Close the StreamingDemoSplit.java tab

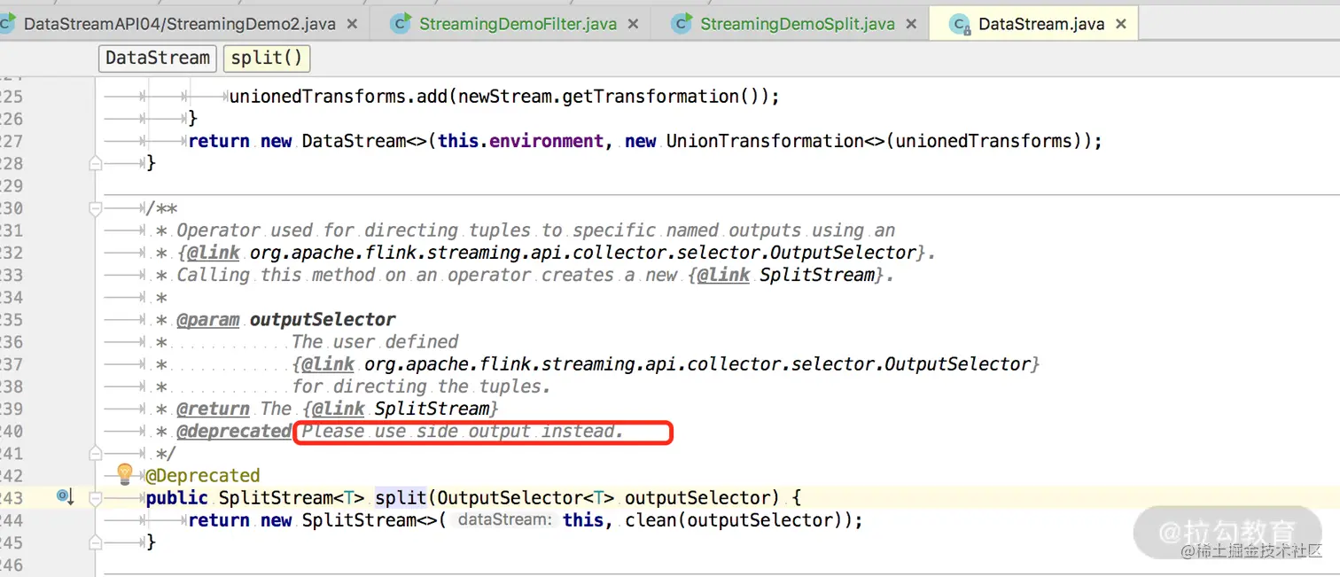(x=911, y=24)
